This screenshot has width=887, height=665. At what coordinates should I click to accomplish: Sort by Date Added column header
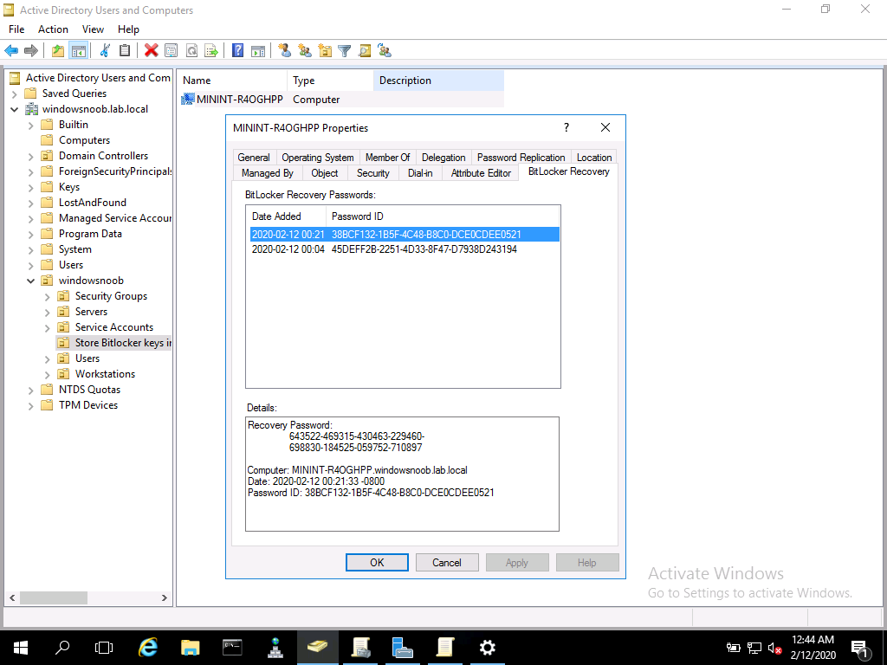pos(286,216)
